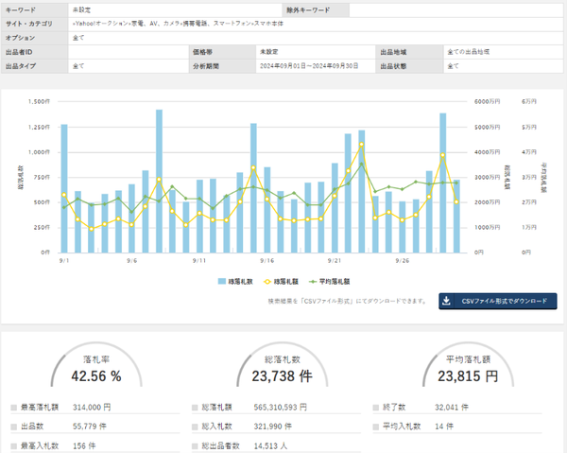This screenshot has height=453, width=567.
Task: Select the blue bar for 9/1
Action: click(64, 188)
